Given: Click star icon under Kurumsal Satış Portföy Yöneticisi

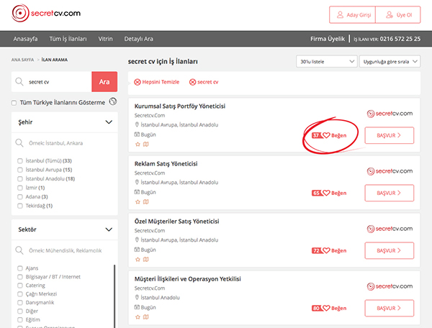Looking at the screenshot, I should click(138, 144).
